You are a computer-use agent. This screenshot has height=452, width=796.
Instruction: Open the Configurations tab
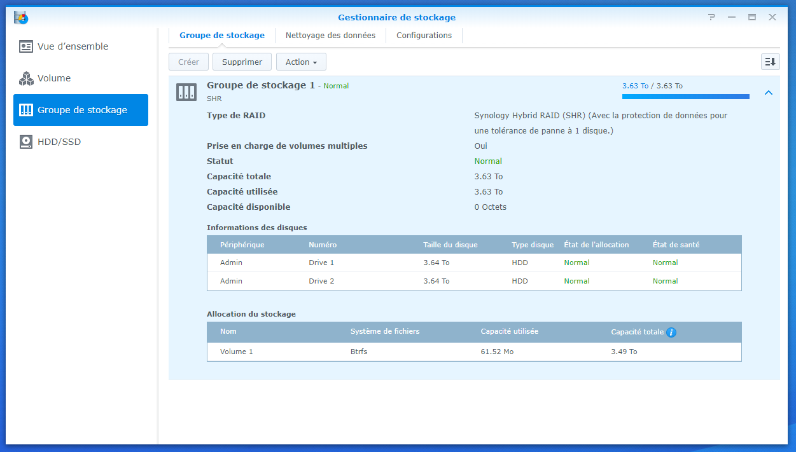point(424,36)
